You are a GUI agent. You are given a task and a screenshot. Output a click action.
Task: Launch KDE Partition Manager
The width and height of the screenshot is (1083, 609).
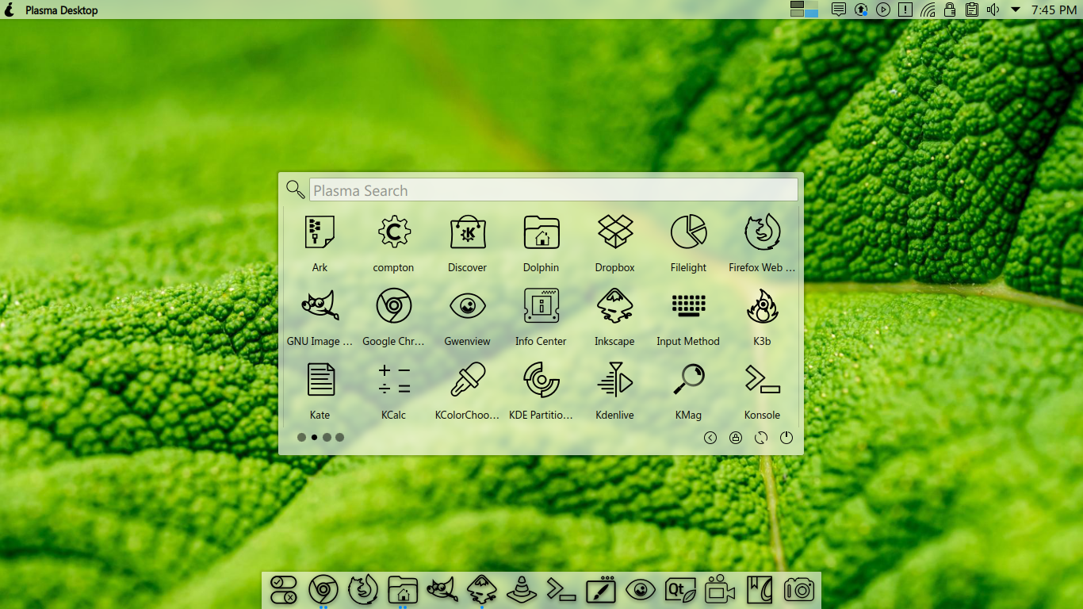point(541,391)
